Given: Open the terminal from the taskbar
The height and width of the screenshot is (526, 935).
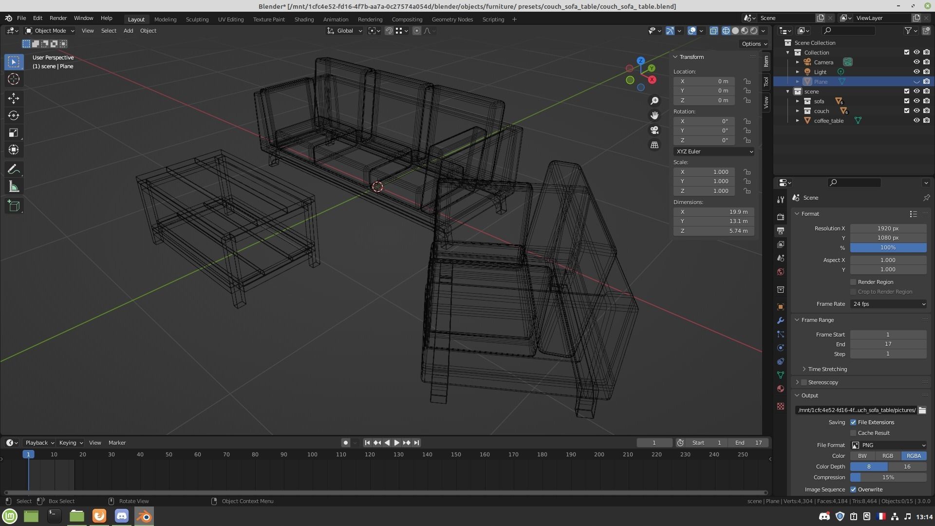Looking at the screenshot, I should [54, 516].
